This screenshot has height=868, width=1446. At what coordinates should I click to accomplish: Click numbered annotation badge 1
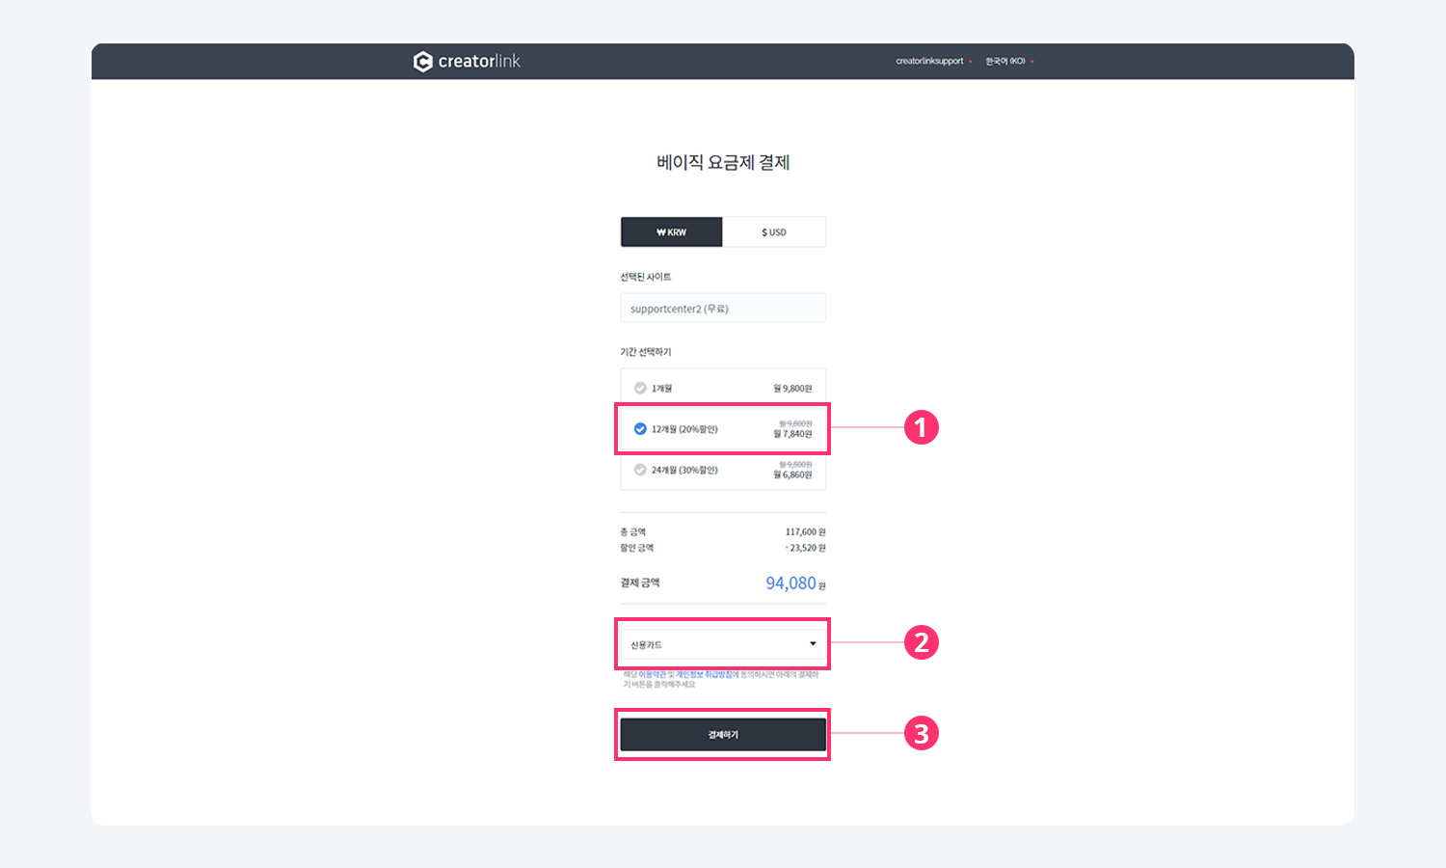pos(921,427)
